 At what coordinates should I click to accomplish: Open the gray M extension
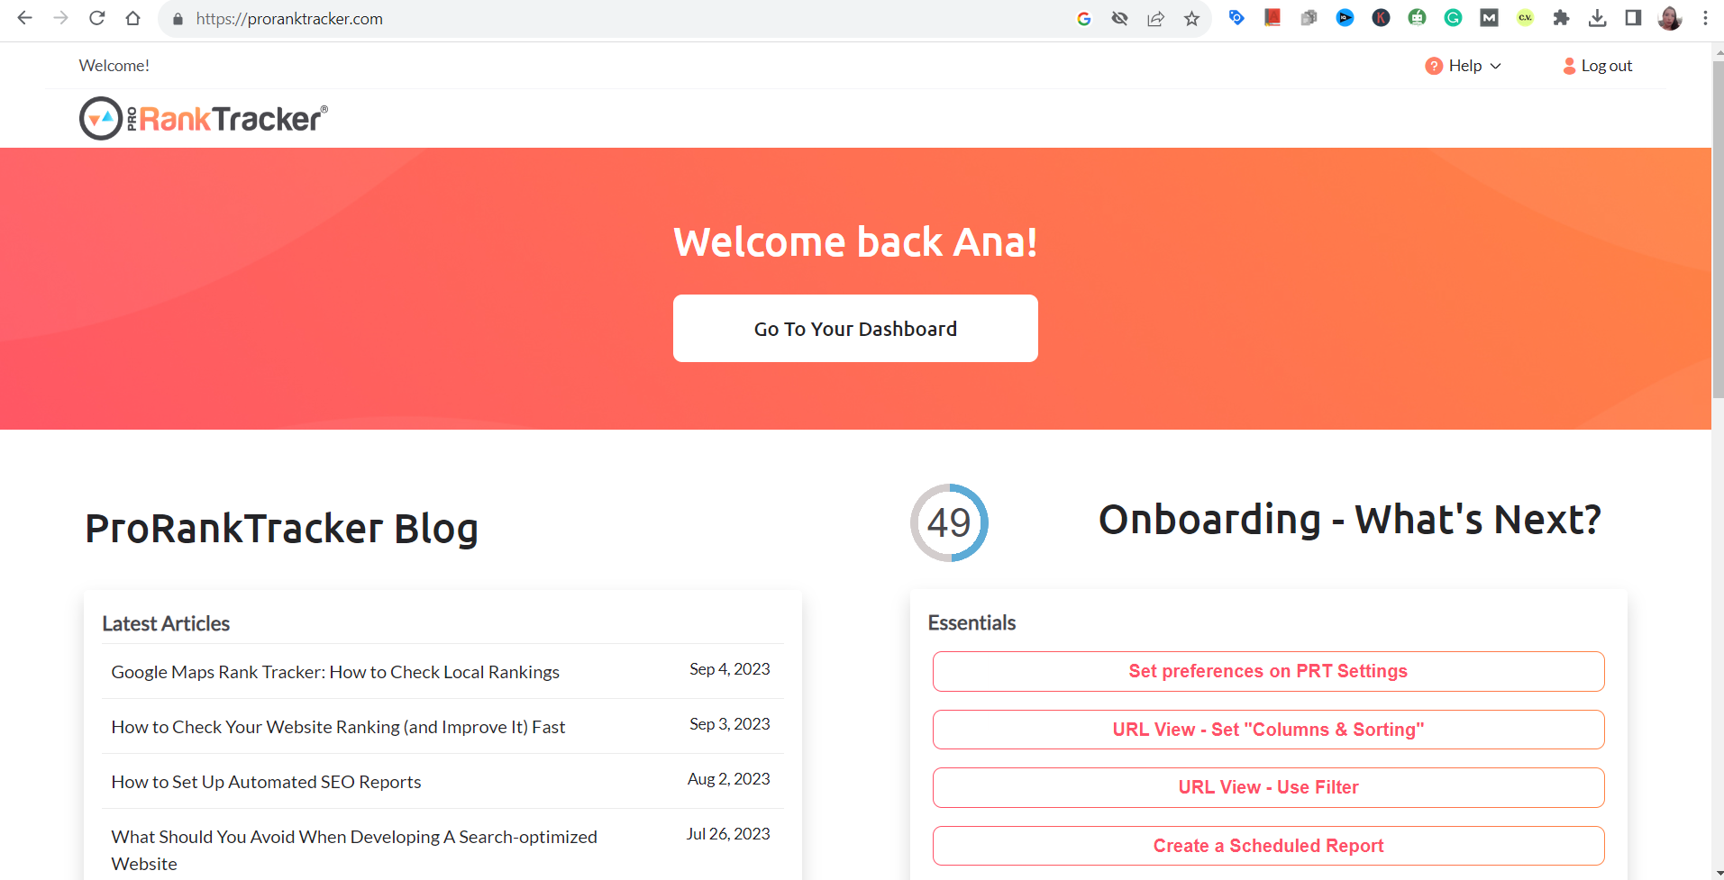[x=1489, y=17]
